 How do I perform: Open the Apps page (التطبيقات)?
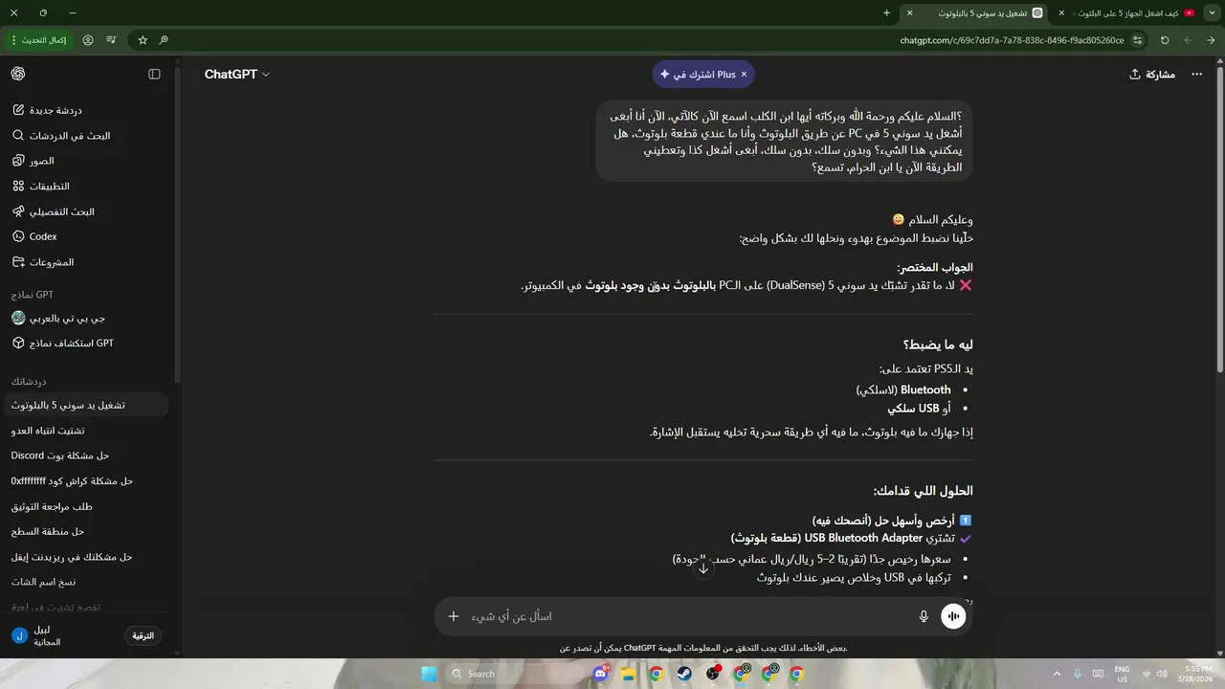[41, 186]
